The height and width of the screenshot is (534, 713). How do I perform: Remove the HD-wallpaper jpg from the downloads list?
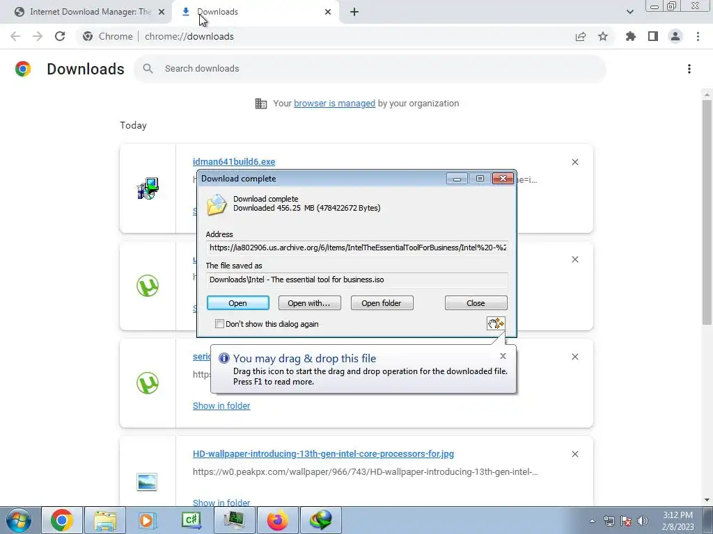click(x=575, y=454)
